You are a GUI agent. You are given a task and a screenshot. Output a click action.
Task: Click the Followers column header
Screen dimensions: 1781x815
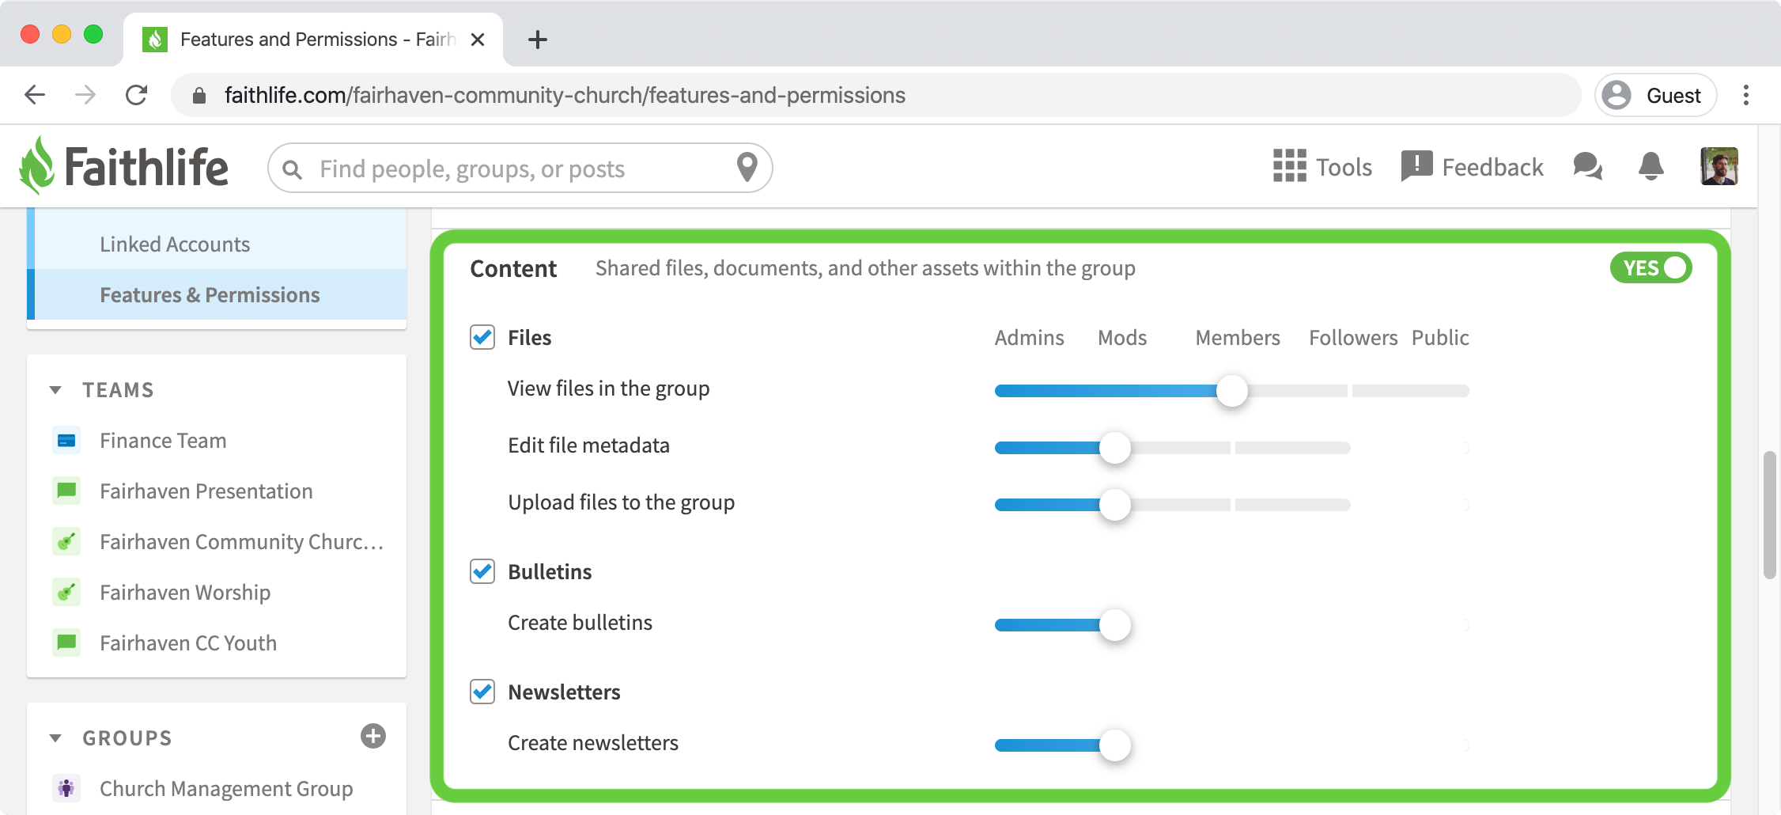point(1353,338)
